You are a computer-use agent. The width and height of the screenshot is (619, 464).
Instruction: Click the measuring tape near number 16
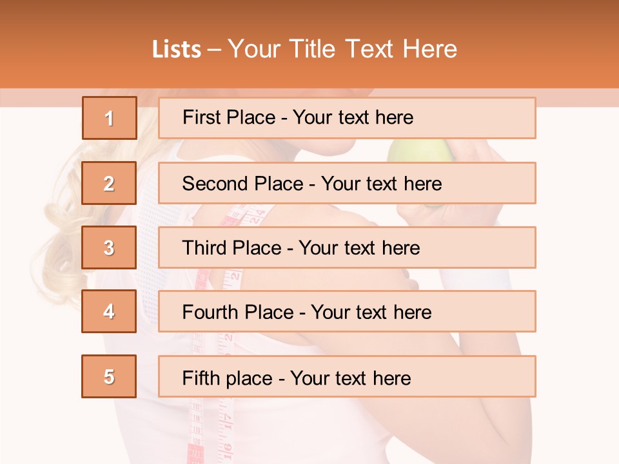coord(227,445)
